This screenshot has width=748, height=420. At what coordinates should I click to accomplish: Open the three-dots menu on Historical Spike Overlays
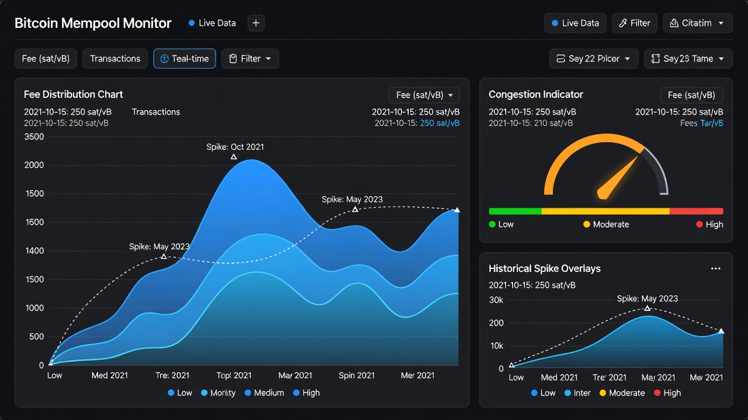[x=715, y=269]
